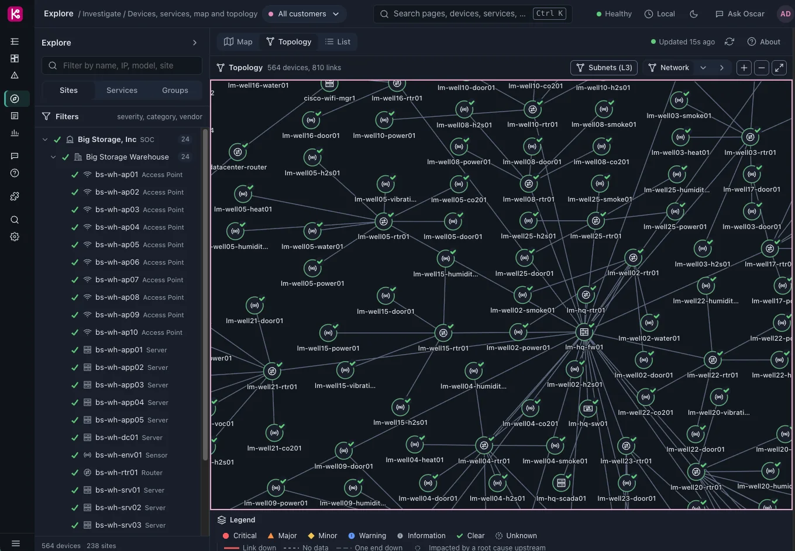Open the AD user avatar menu

[x=785, y=14]
